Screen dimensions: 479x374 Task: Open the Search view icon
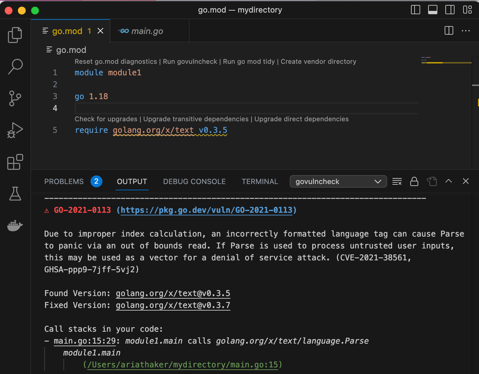15,66
